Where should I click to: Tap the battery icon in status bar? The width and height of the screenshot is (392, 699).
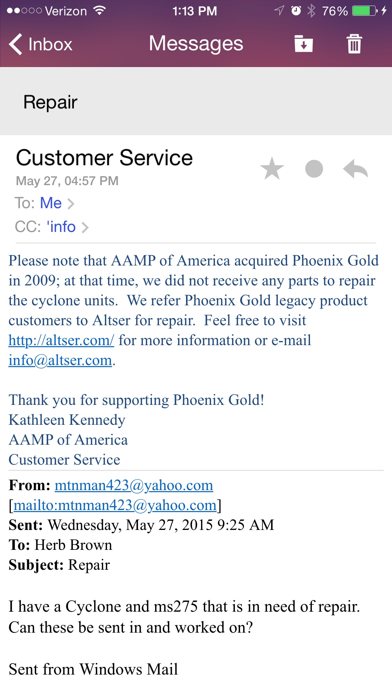pos(364,11)
